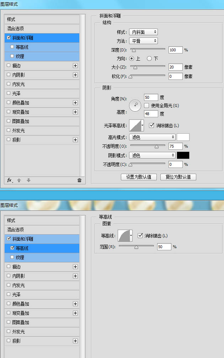Select the 下 direction radio button
The height and width of the screenshot is (358, 224).
(x=149, y=59)
